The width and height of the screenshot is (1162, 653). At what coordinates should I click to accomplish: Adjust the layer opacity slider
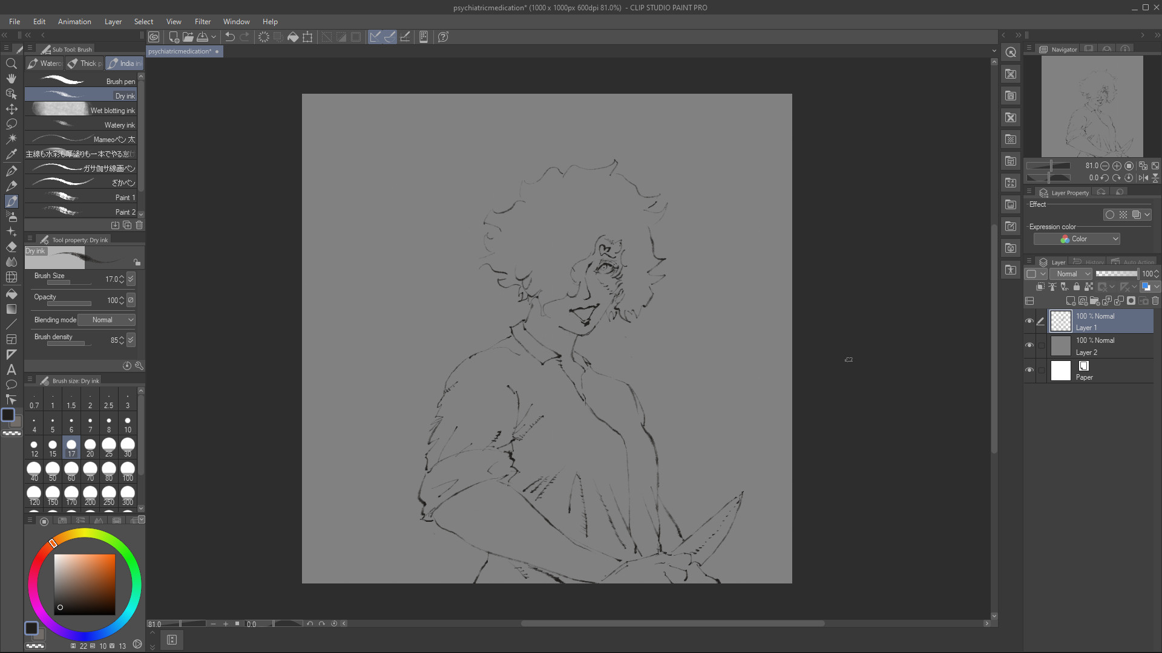tap(1116, 274)
